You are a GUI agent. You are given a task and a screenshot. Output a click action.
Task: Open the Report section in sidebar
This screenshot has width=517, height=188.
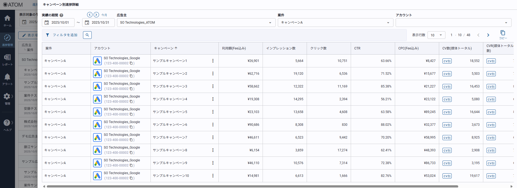tap(7, 58)
